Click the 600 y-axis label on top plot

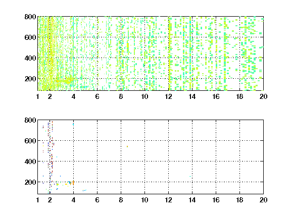pyautogui.click(x=30, y=37)
